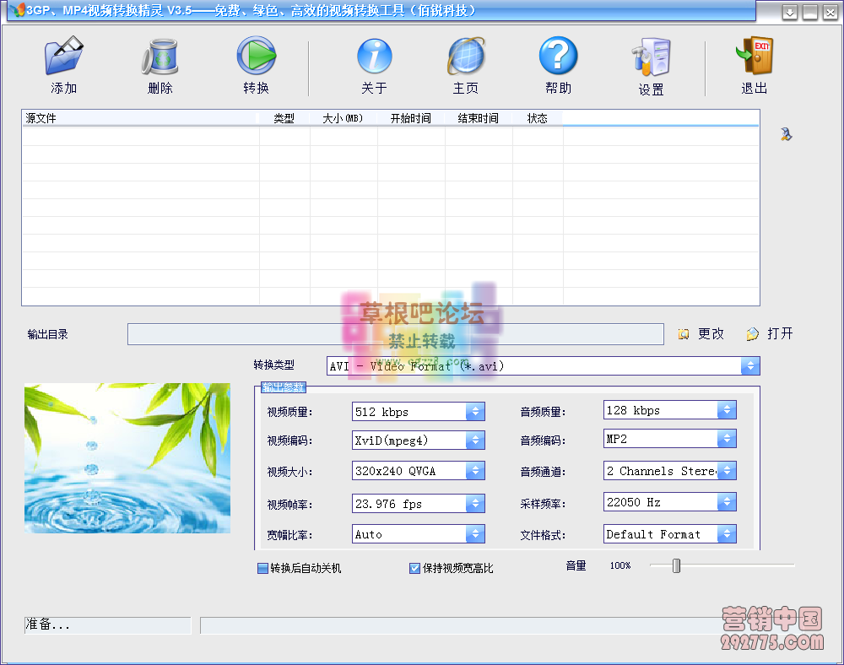Open the 采样频率 22050 Hz dropdown
The width and height of the screenshot is (844, 665).
coord(727,501)
